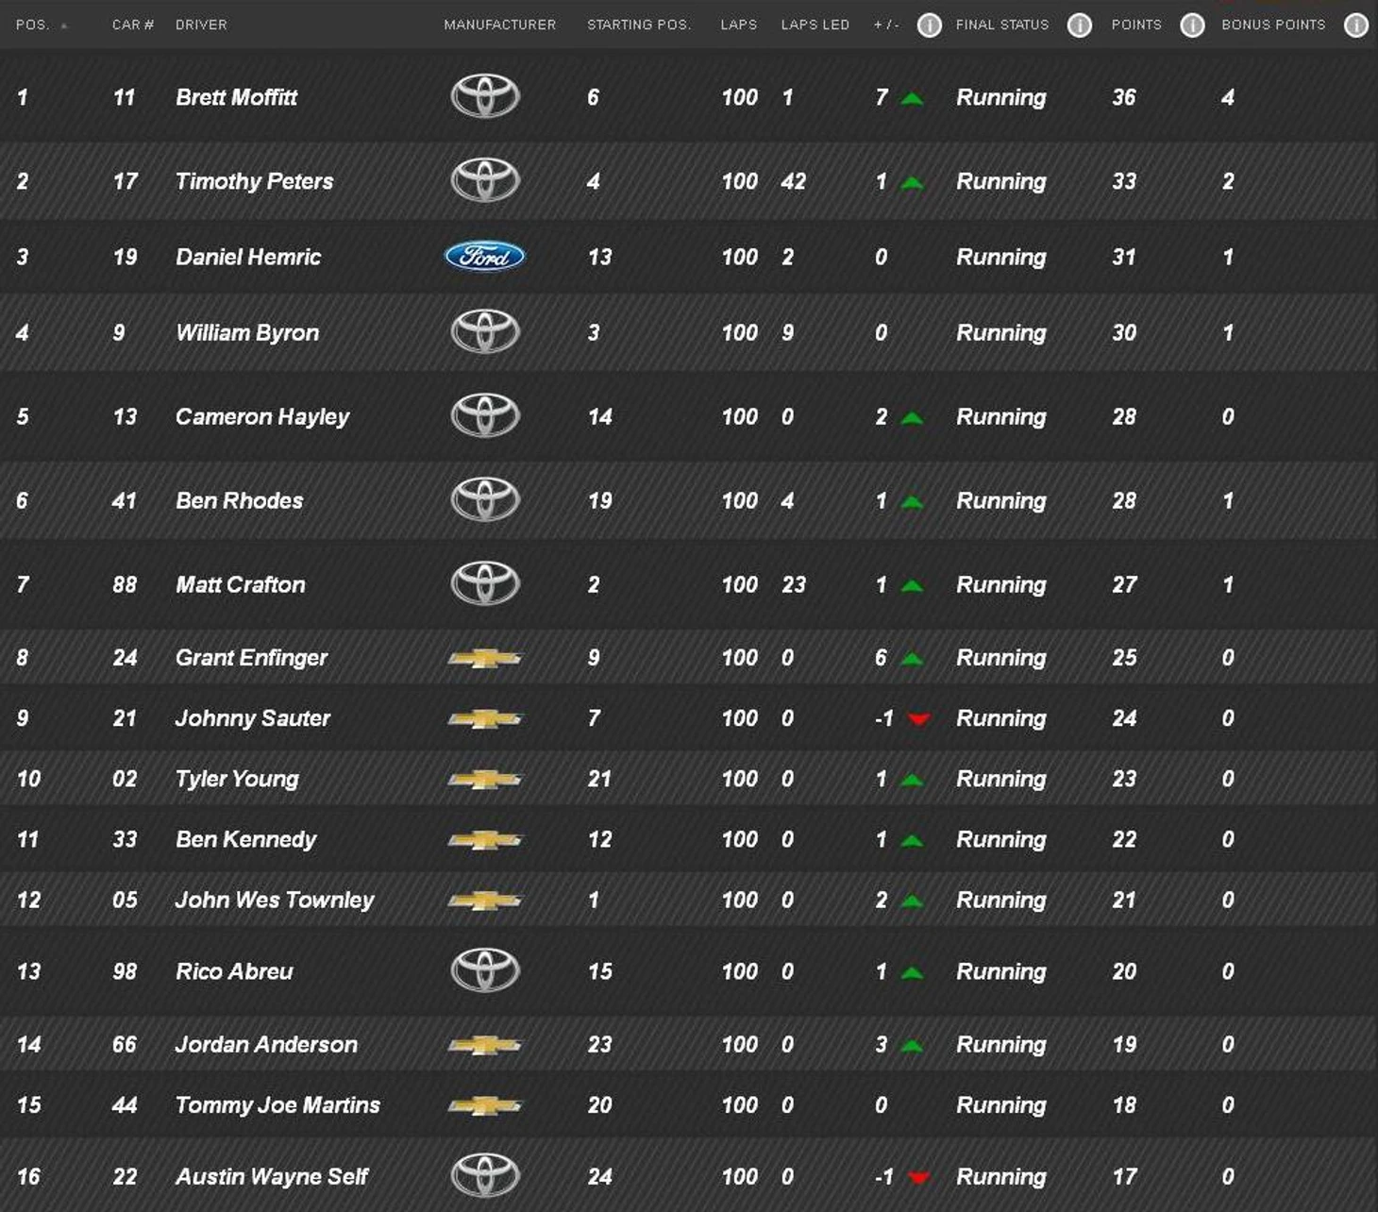Click the green up arrow in Brett Moffitt's row
Image resolution: width=1378 pixels, height=1212 pixels.
click(912, 98)
